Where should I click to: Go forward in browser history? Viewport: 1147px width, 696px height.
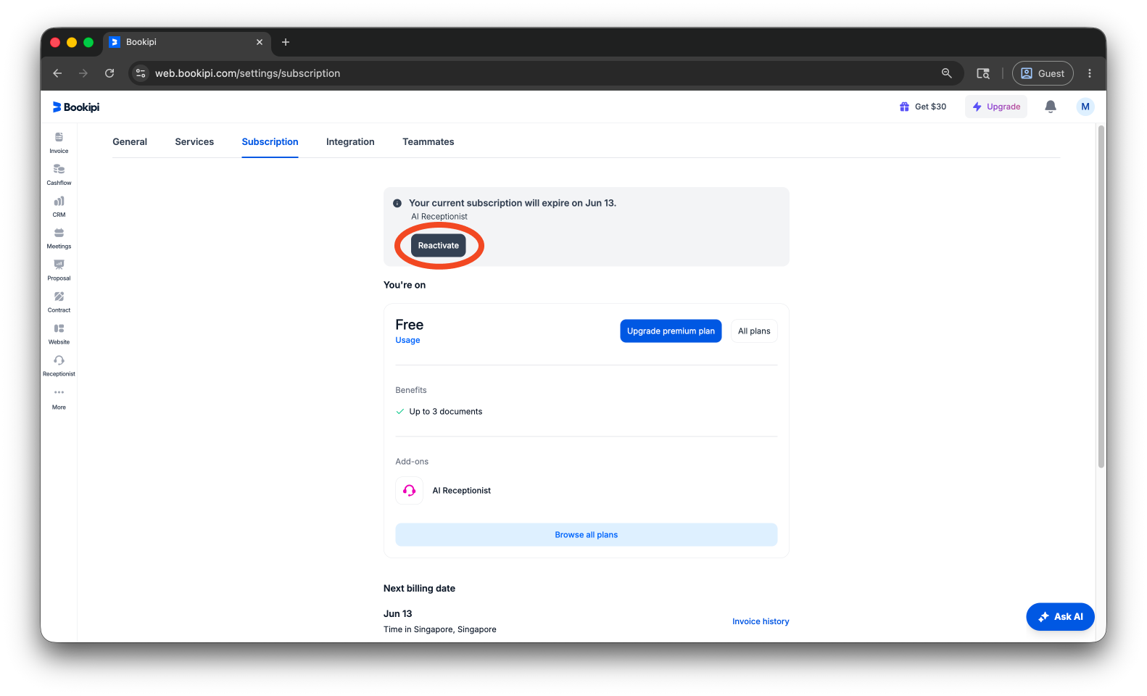(x=83, y=73)
